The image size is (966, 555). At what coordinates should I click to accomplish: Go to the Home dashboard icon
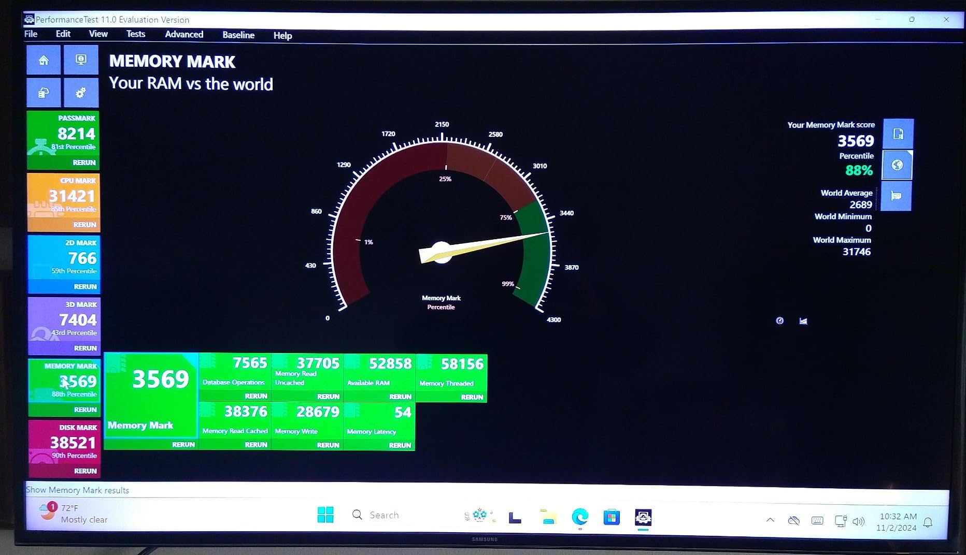point(44,60)
